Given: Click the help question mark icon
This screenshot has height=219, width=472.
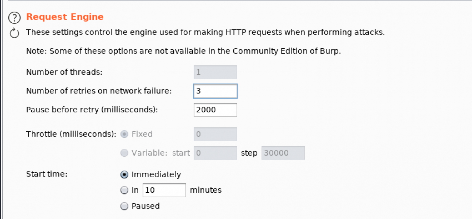Looking at the screenshot, I should (14, 18).
